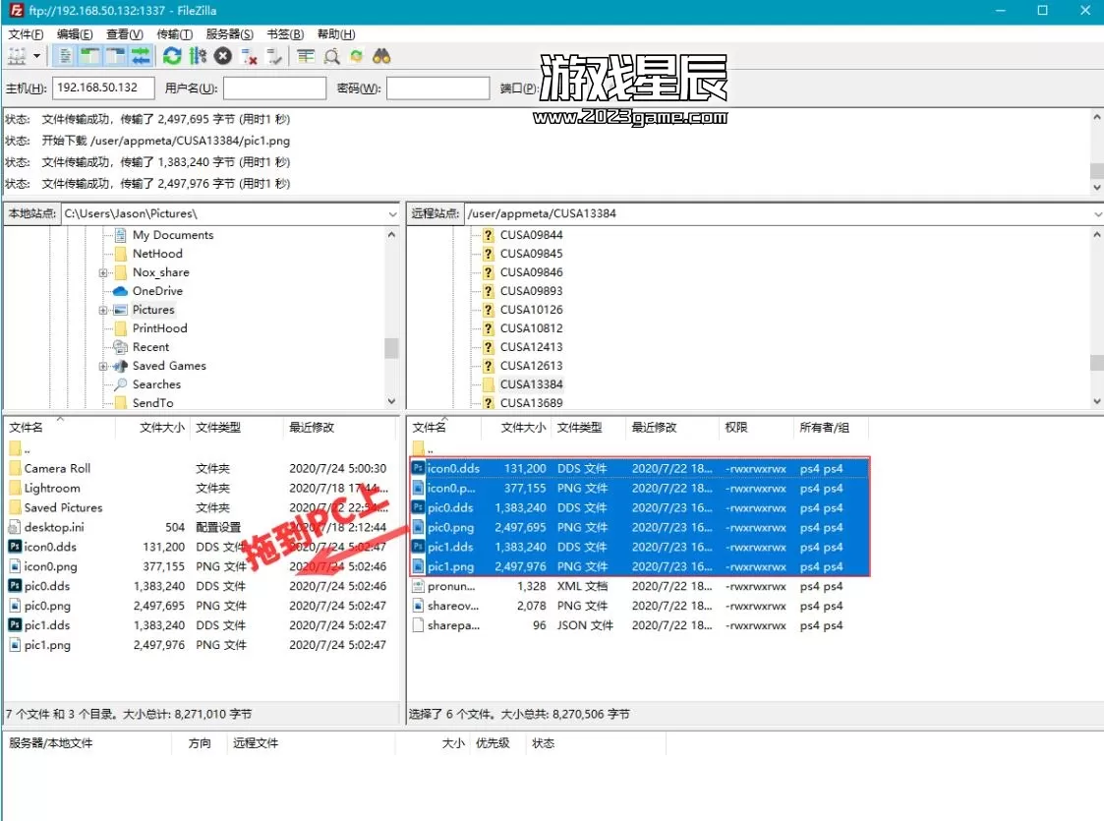
Task: Click the binoculars file search icon
Action: 382,56
